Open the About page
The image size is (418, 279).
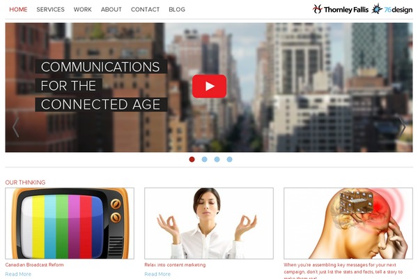coord(111,9)
